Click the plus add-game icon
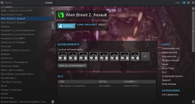 53,8
